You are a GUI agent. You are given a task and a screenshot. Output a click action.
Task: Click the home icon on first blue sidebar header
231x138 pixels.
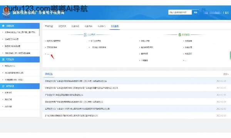coord(3,26)
